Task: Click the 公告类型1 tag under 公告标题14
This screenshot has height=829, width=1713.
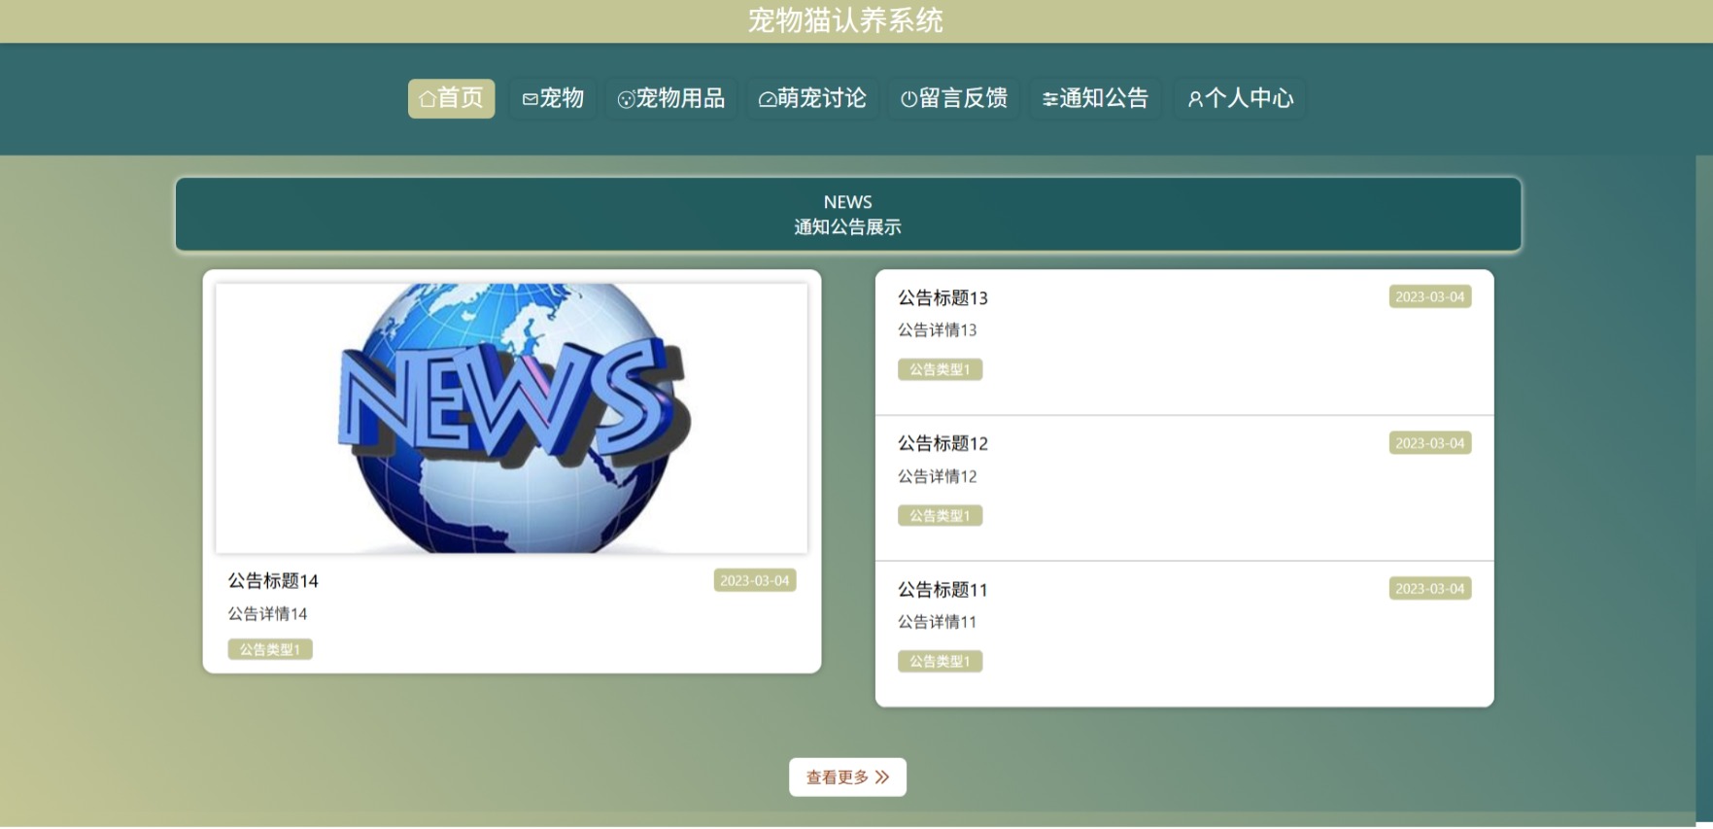Action: coord(270,649)
